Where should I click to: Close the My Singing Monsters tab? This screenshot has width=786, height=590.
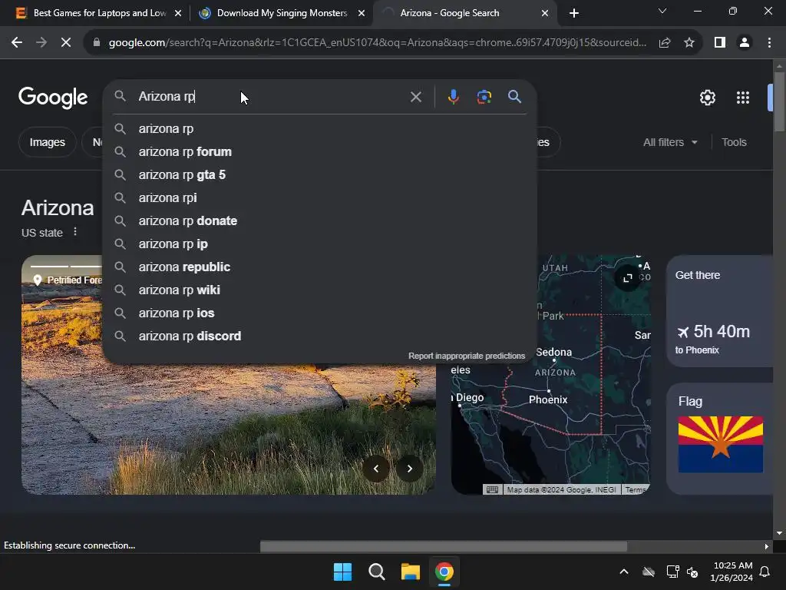tap(362, 14)
